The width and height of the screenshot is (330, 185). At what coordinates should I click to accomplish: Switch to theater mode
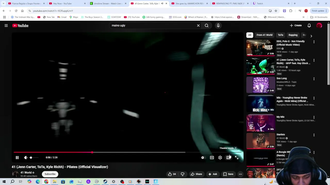228,158
